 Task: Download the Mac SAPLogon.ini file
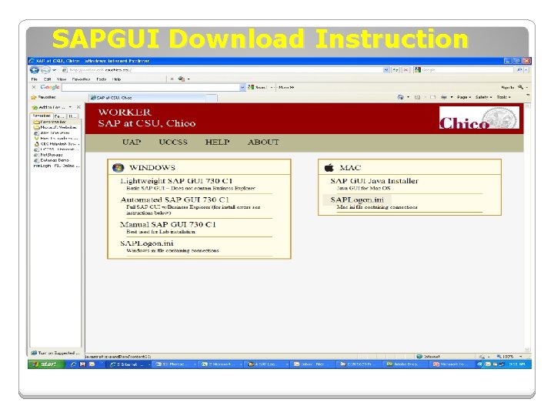[357, 200]
